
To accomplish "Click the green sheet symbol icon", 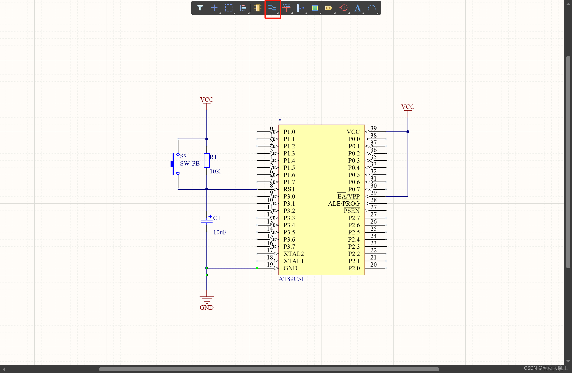I will point(315,8).
